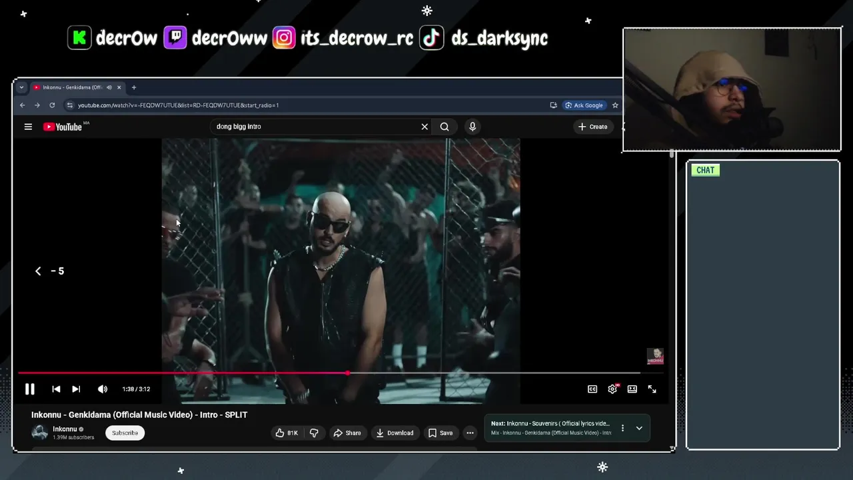Toggle closed captions CC button
The width and height of the screenshot is (853, 480).
point(592,389)
